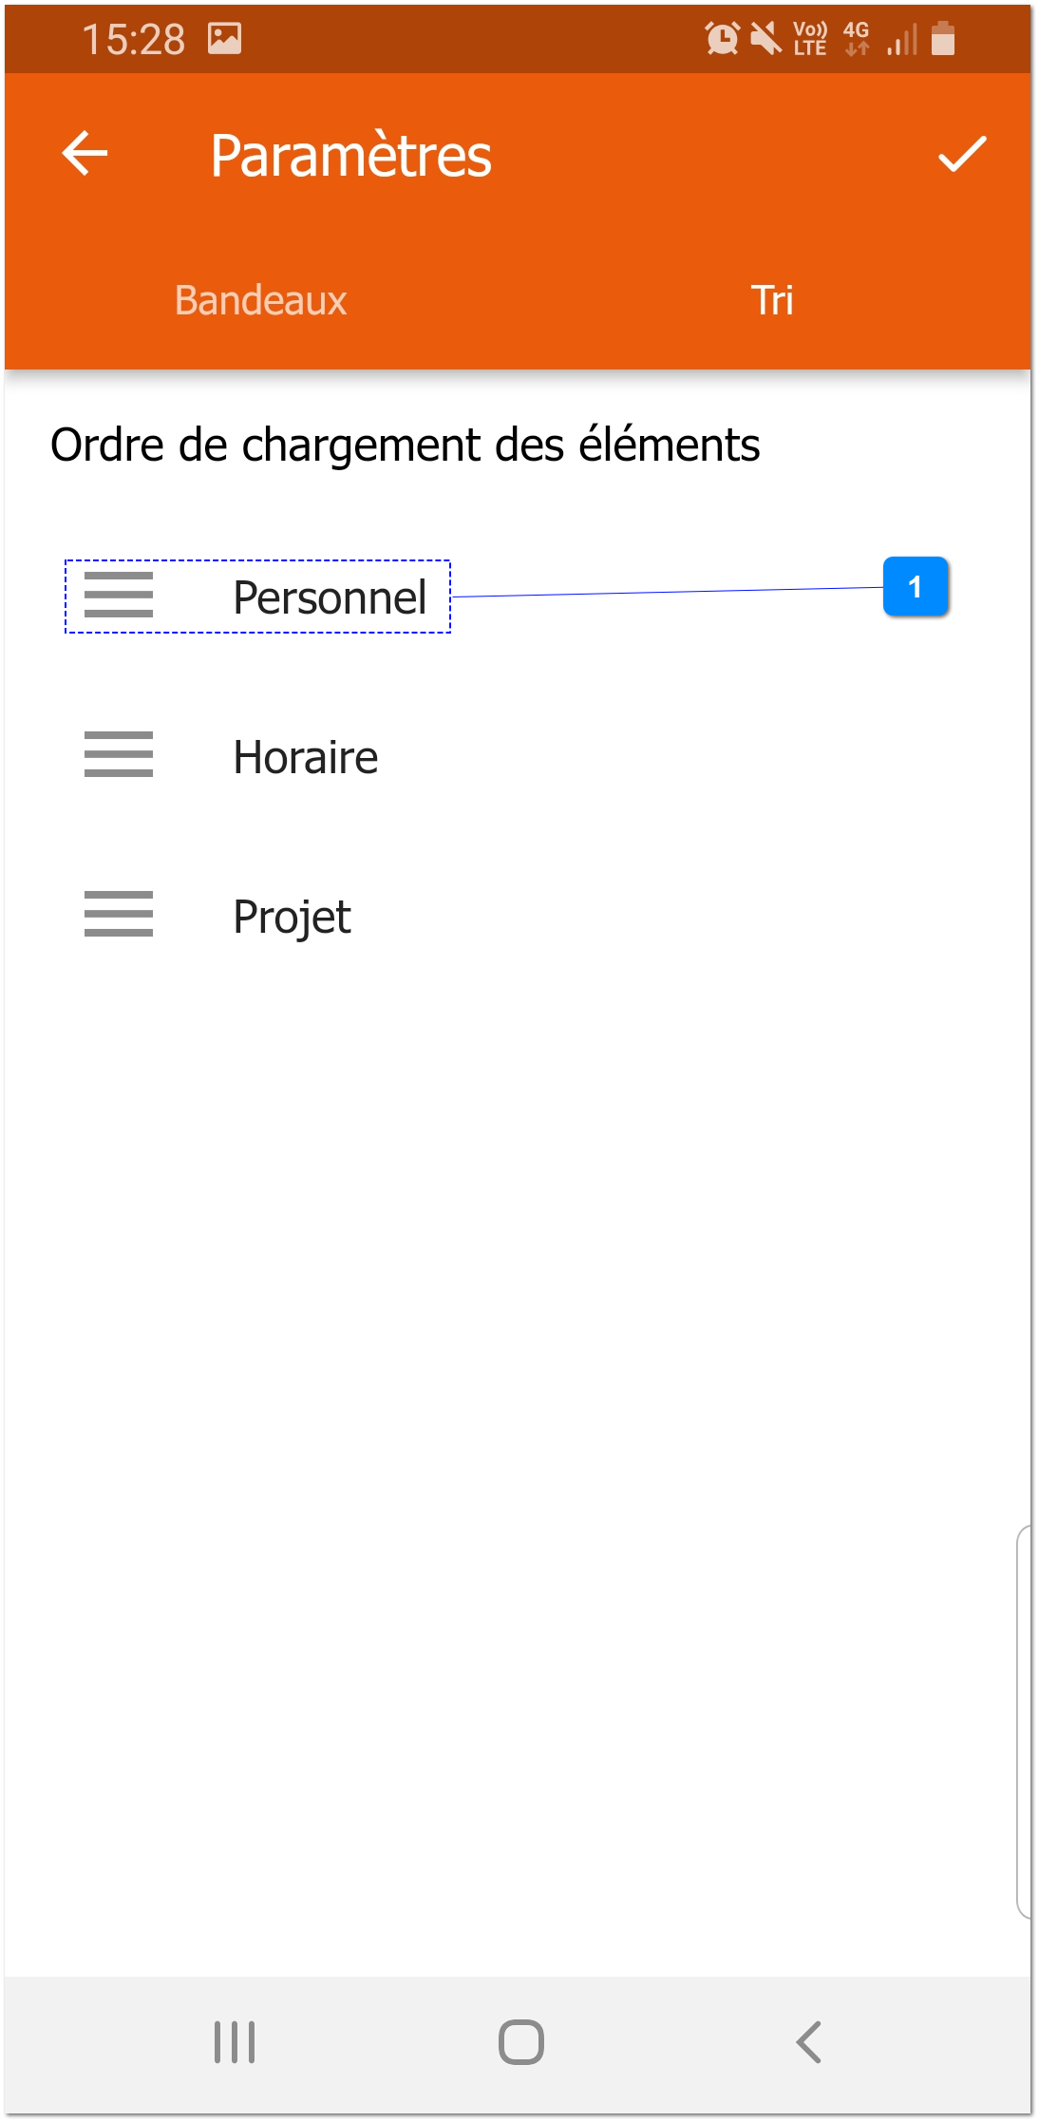Screen dimensions: 1039x2122
Task: Select the Tri tab
Action: (772, 300)
